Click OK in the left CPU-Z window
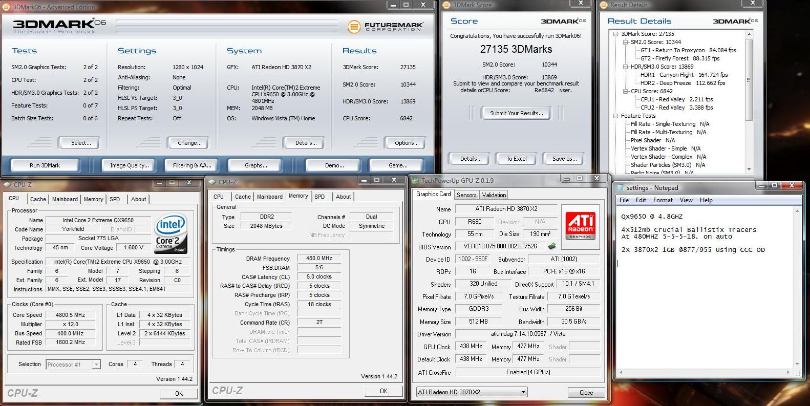The height and width of the screenshot is (406, 810). pos(179,393)
